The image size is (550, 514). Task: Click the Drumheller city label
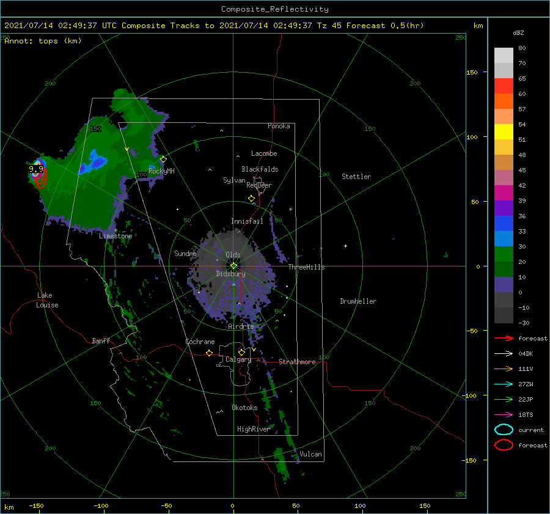[x=358, y=301]
